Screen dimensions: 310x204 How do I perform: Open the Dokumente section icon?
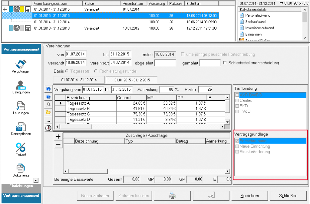pyautogui.click(x=21, y=169)
